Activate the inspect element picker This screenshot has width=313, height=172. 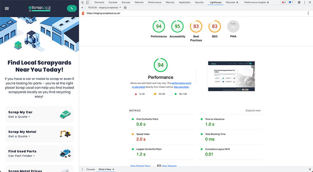click(82, 3)
